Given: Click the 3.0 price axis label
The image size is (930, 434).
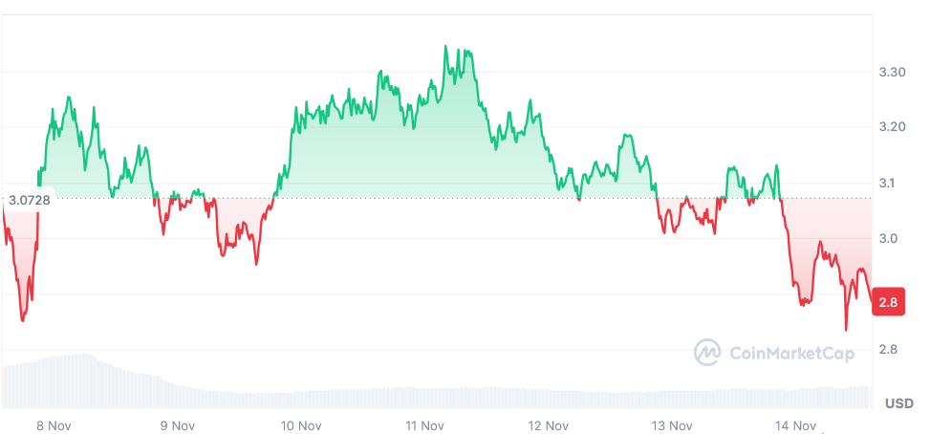Looking at the screenshot, I should click(888, 238).
